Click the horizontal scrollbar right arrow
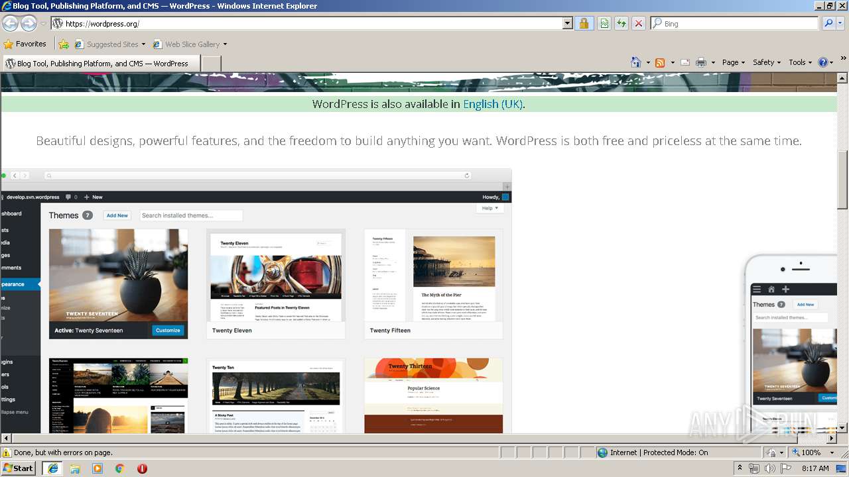This screenshot has height=477, width=849. [x=832, y=439]
